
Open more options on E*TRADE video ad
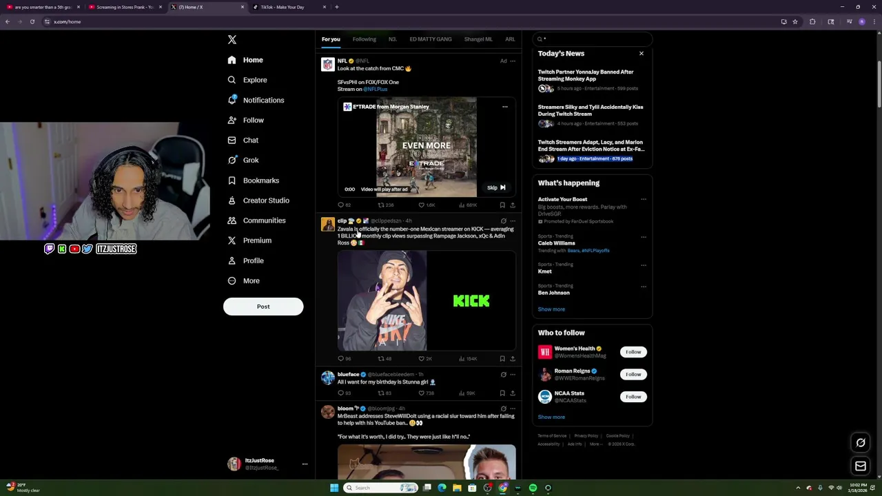click(505, 107)
